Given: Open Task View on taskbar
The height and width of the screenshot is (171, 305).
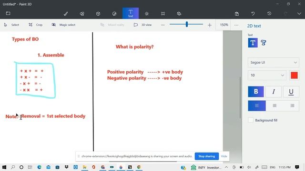Looking at the screenshot, I should 30,167.
